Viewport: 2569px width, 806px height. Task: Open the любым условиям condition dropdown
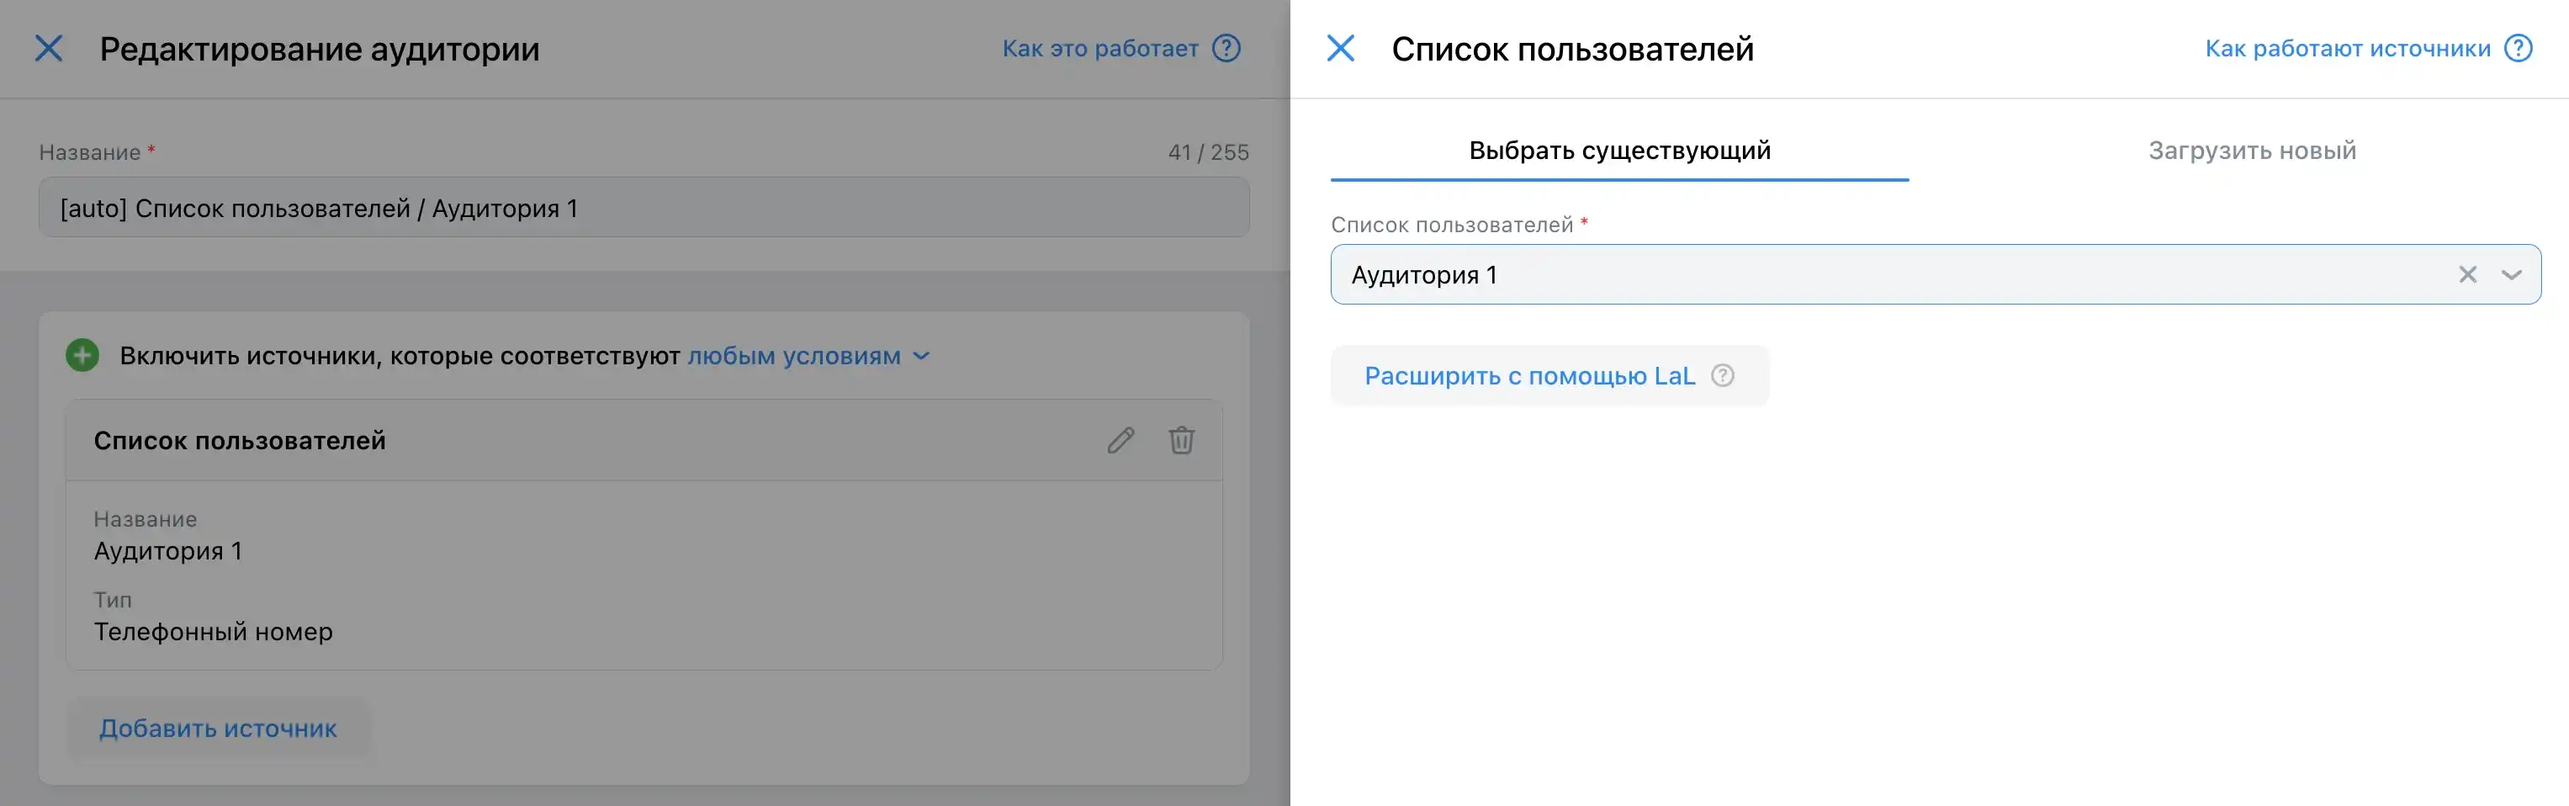[x=808, y=356]
